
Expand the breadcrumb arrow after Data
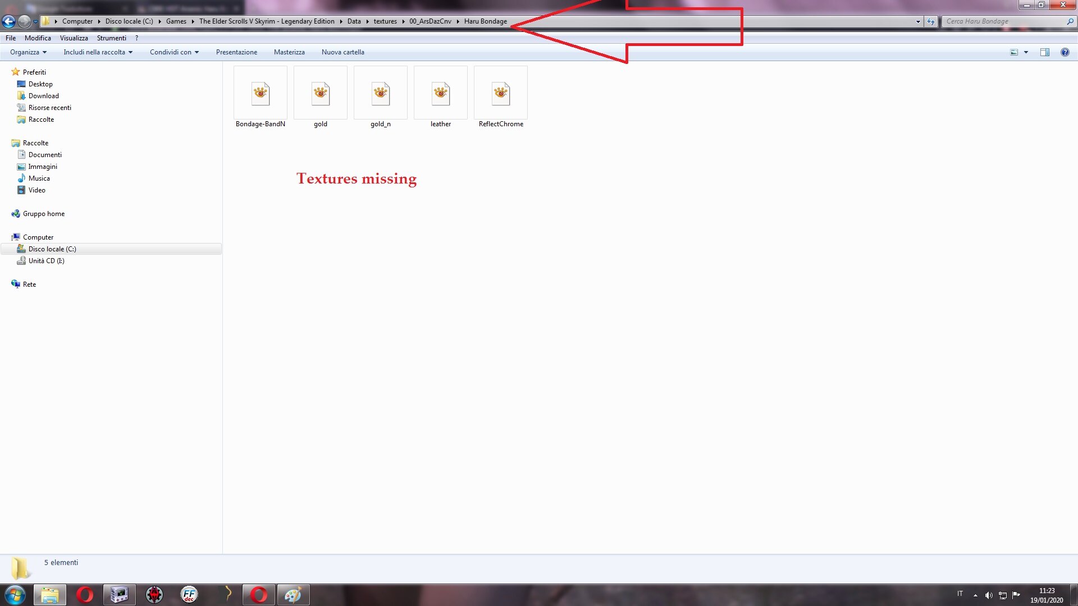click(x=367, y=21)
